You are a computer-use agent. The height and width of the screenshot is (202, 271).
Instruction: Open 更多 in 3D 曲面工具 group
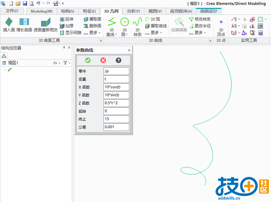92,33
